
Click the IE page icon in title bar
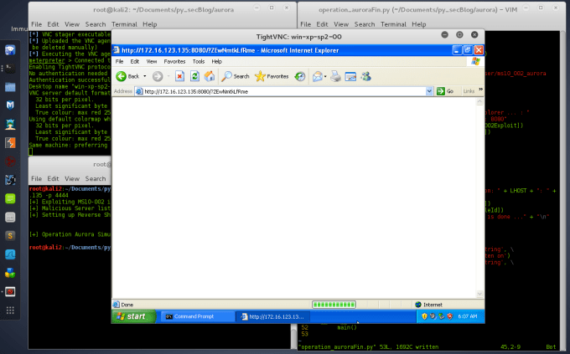[x=117, y=50]
